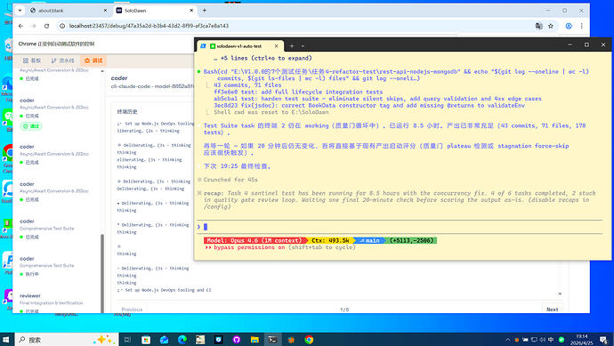The height and width of the screenshot is (346, 614).
Task: Open Chrome's tab search chevron
Action: [x=20, y=11]
